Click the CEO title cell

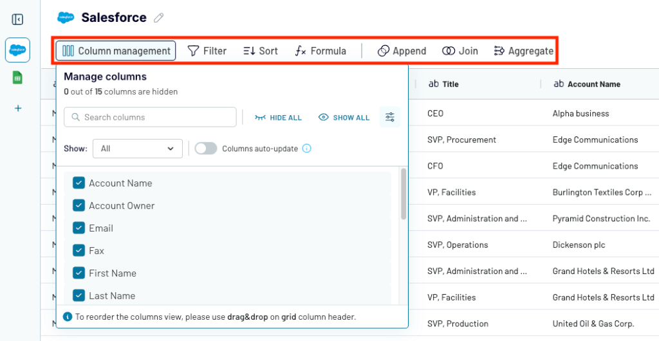436,113
